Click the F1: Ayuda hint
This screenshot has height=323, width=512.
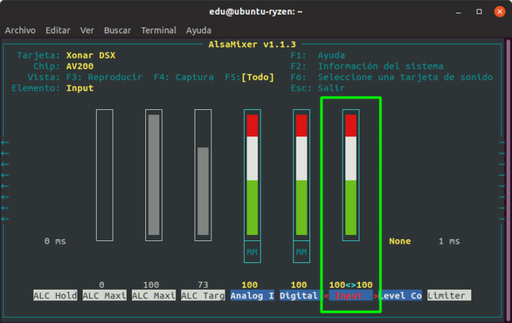[x=318, y=55]
